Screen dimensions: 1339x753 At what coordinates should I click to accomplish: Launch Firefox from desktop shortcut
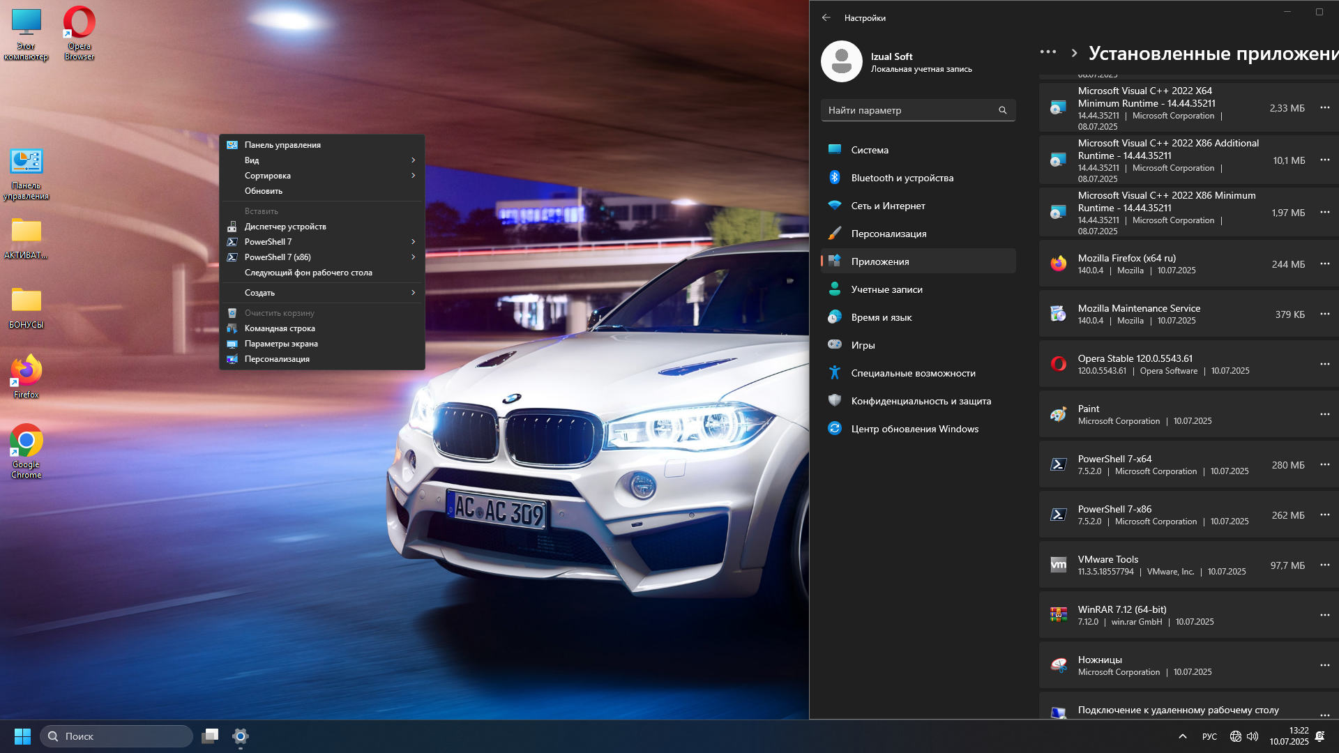coord(26,376)
